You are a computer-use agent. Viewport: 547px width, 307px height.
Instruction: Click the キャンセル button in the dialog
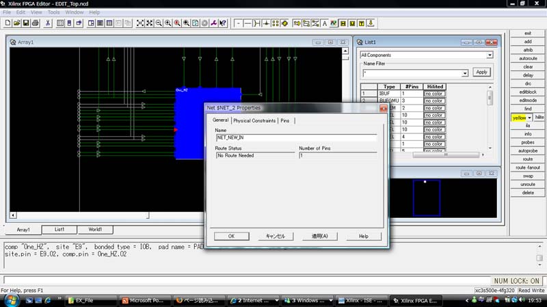(x=276, y=236)
